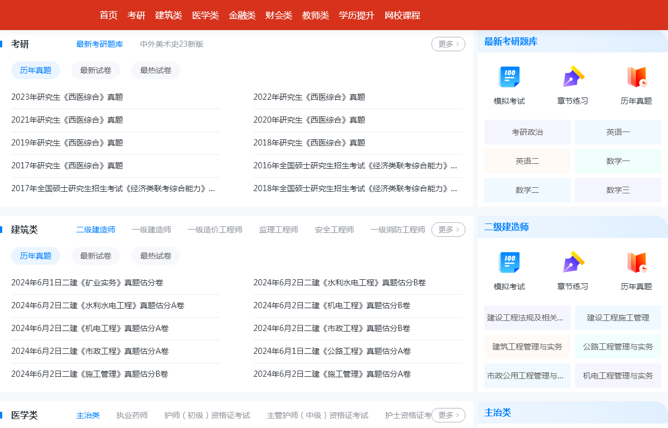The width and height of the screenshot is (668, 428).
Task: Open 2023年研究生《西医综合》真题
Action: coord(67,97)
